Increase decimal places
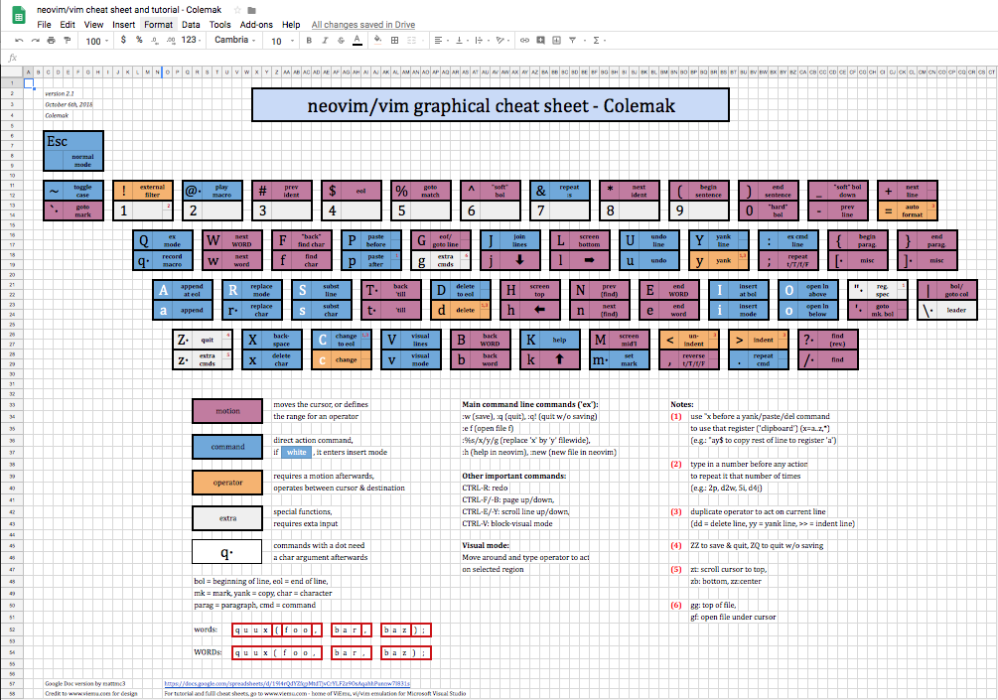 171,40
